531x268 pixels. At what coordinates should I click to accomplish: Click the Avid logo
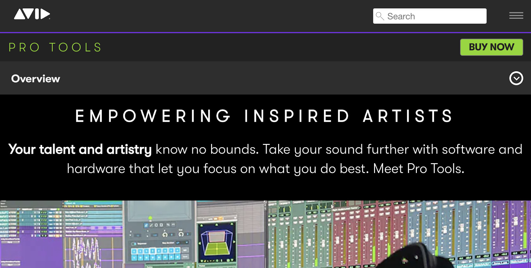(x=33, y=14)
